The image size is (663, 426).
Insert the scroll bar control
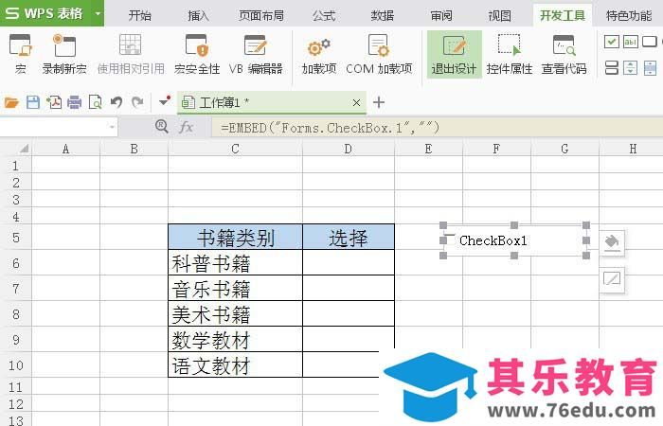[650, 67]
